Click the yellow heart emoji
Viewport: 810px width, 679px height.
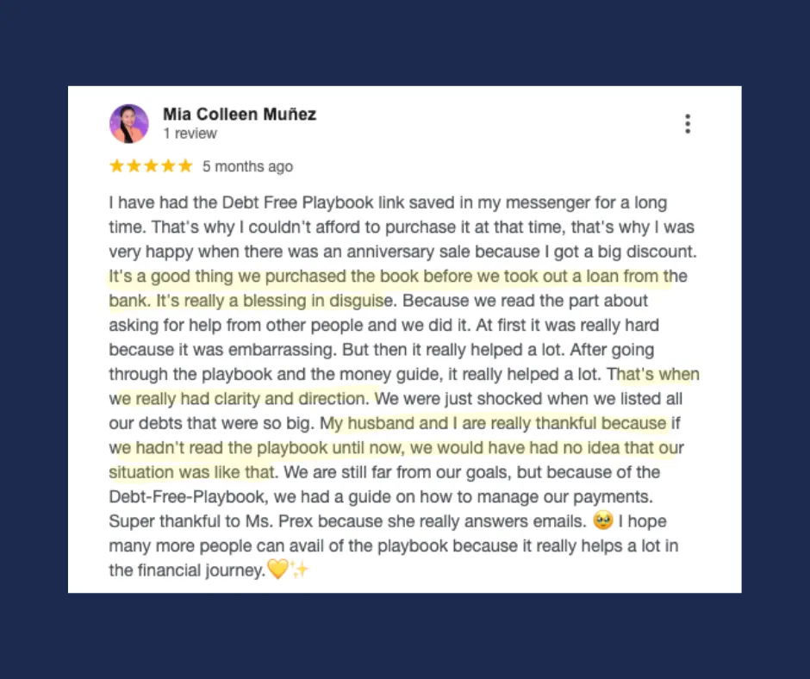[x=278, y=569]
